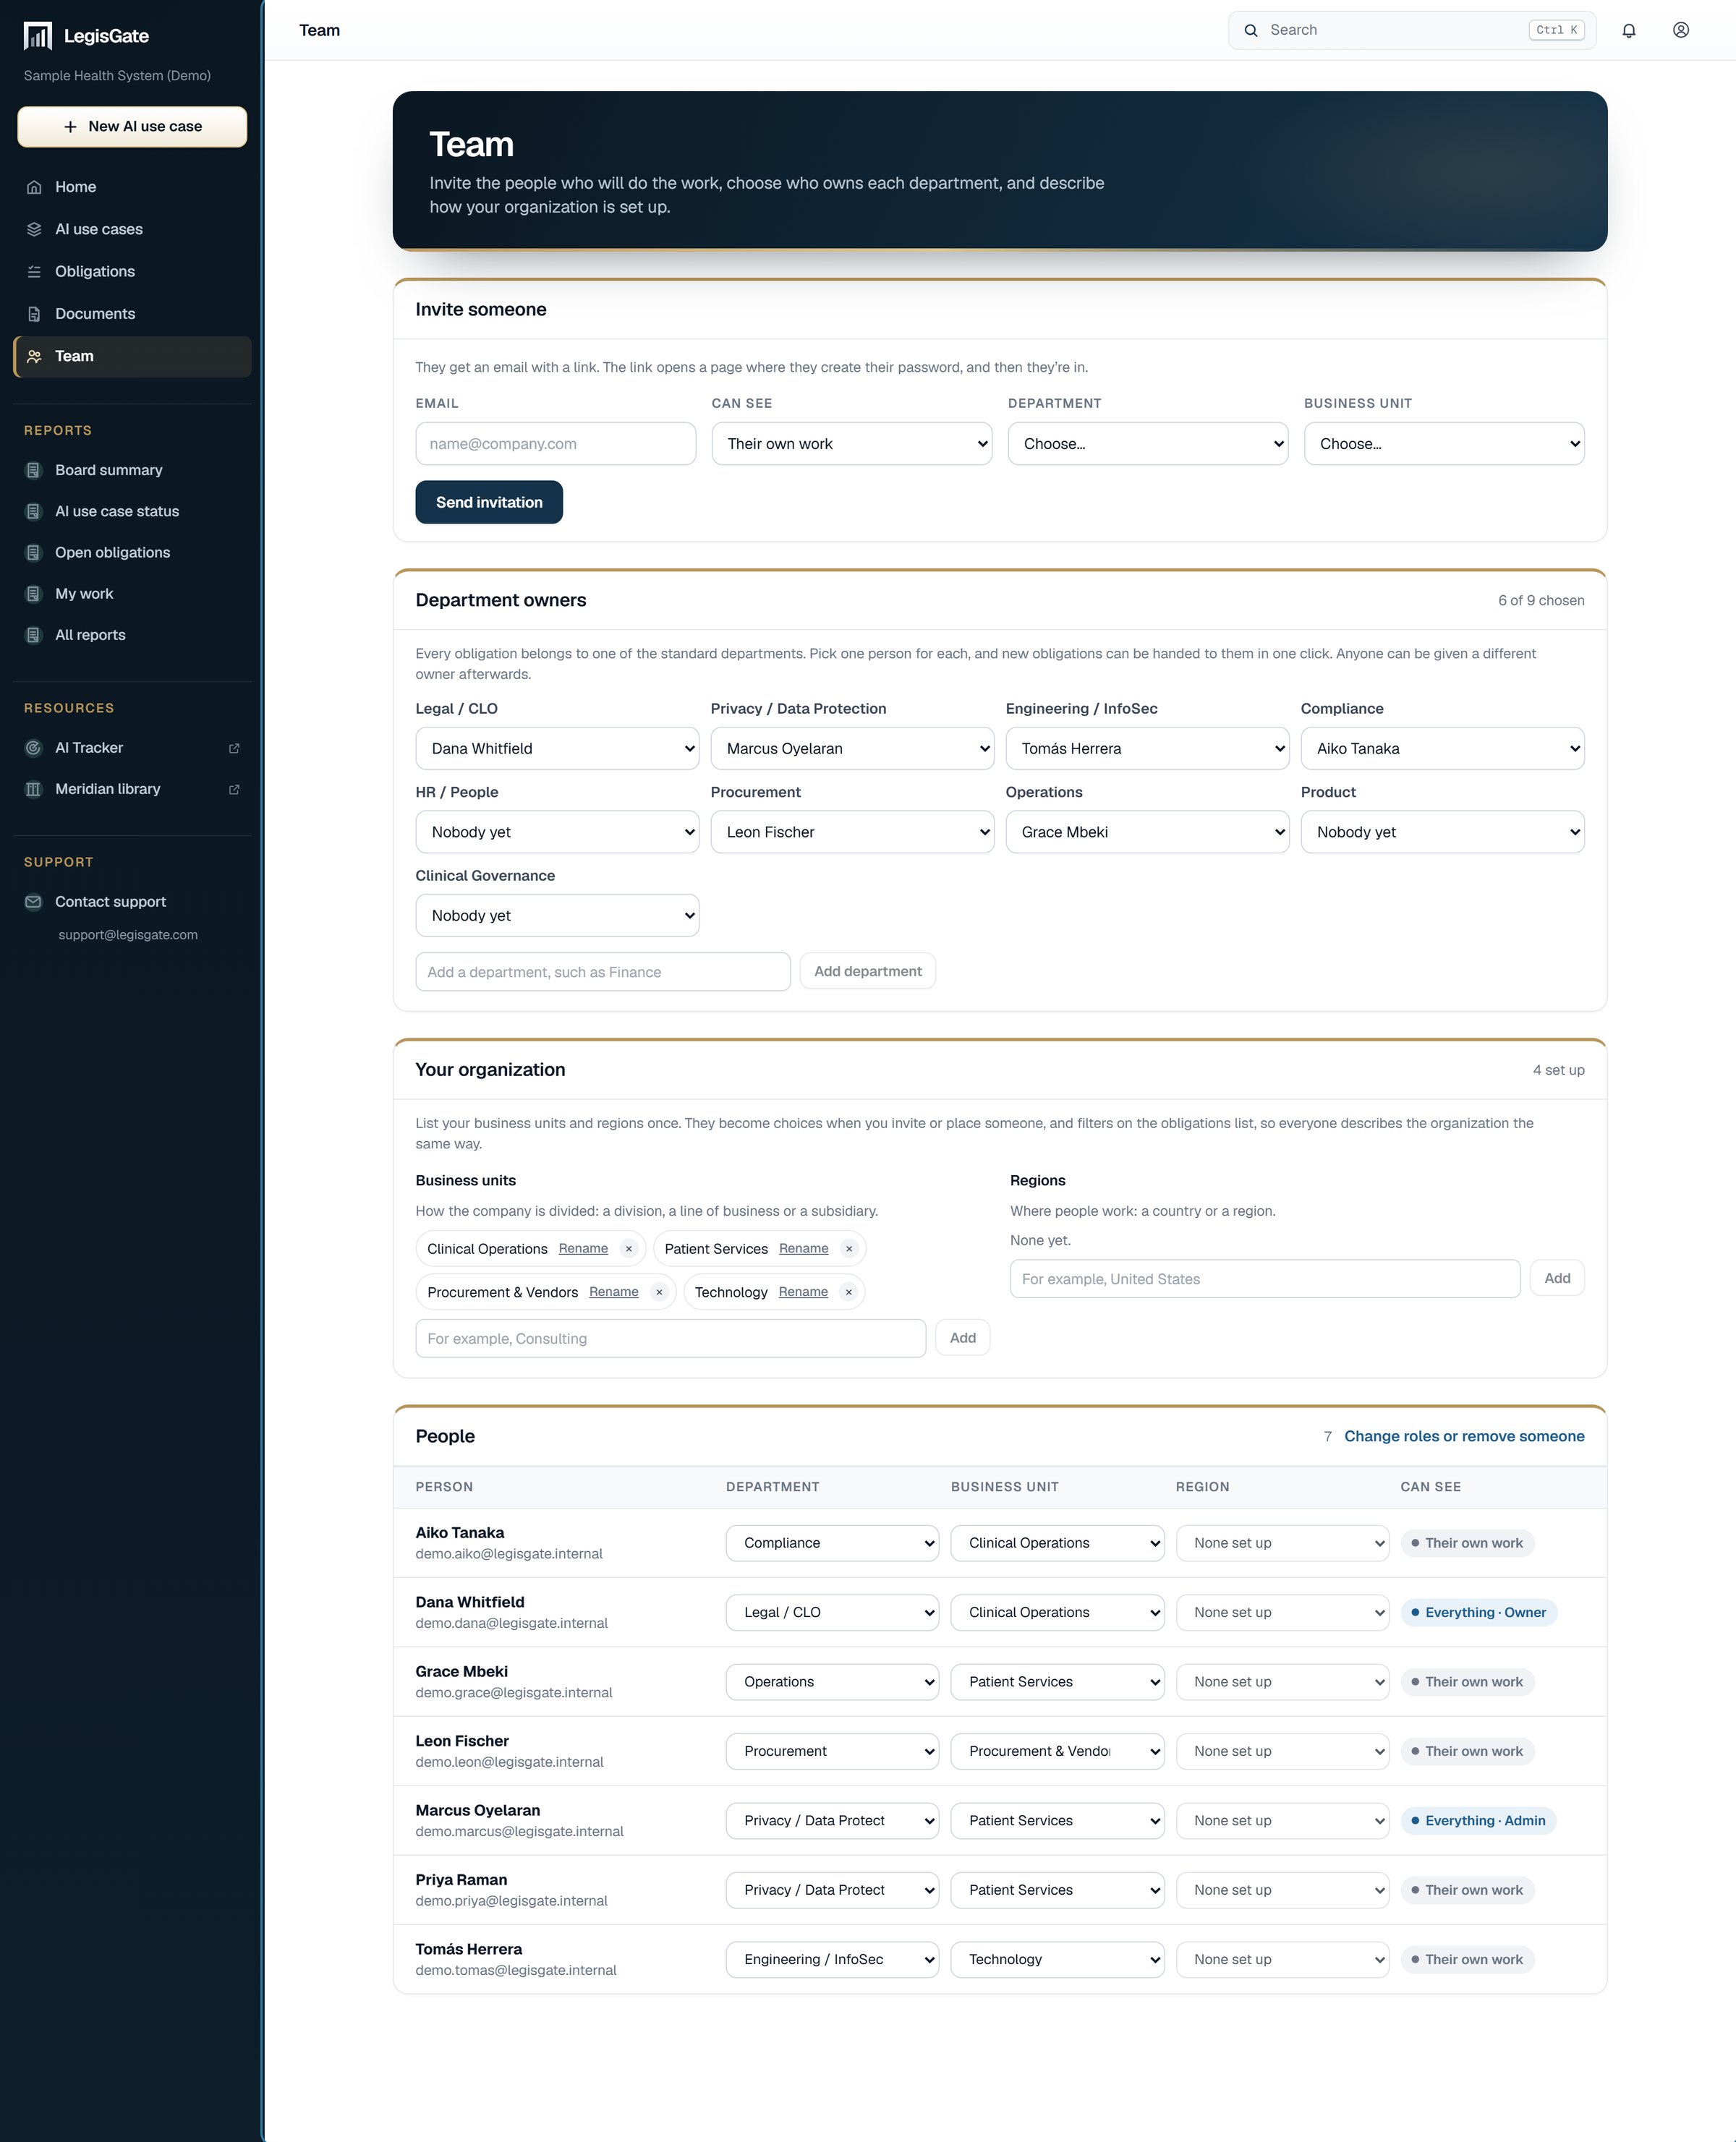The height and width of the screenshot is (2142, 1736).
Task: Click the Obligations list icon
Action: (x=34, y=272)
